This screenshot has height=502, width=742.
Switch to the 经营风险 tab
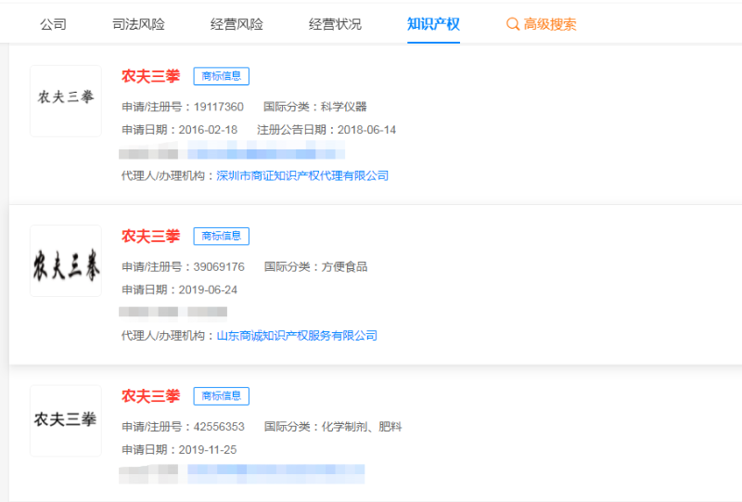[237, 24]
